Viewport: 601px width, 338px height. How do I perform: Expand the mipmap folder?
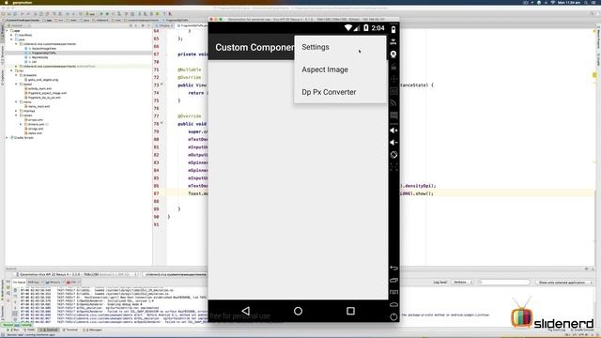coord(16,111)
